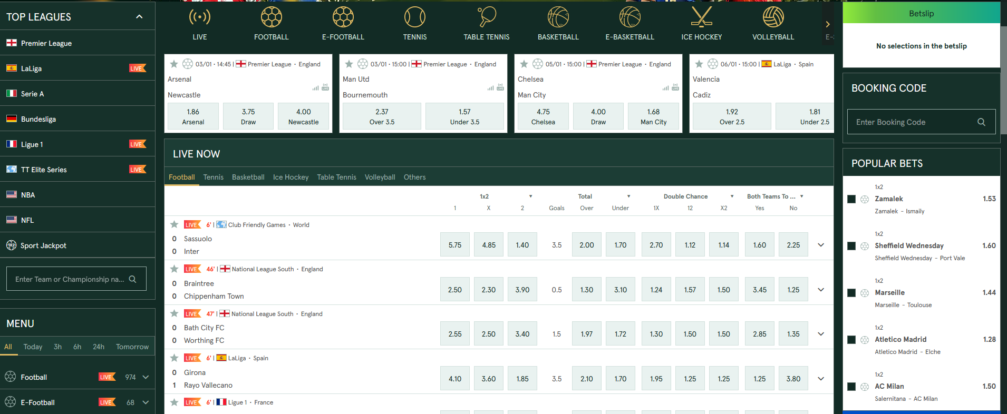
Task: Open the Tennis category icon
Action: (415, 17)
